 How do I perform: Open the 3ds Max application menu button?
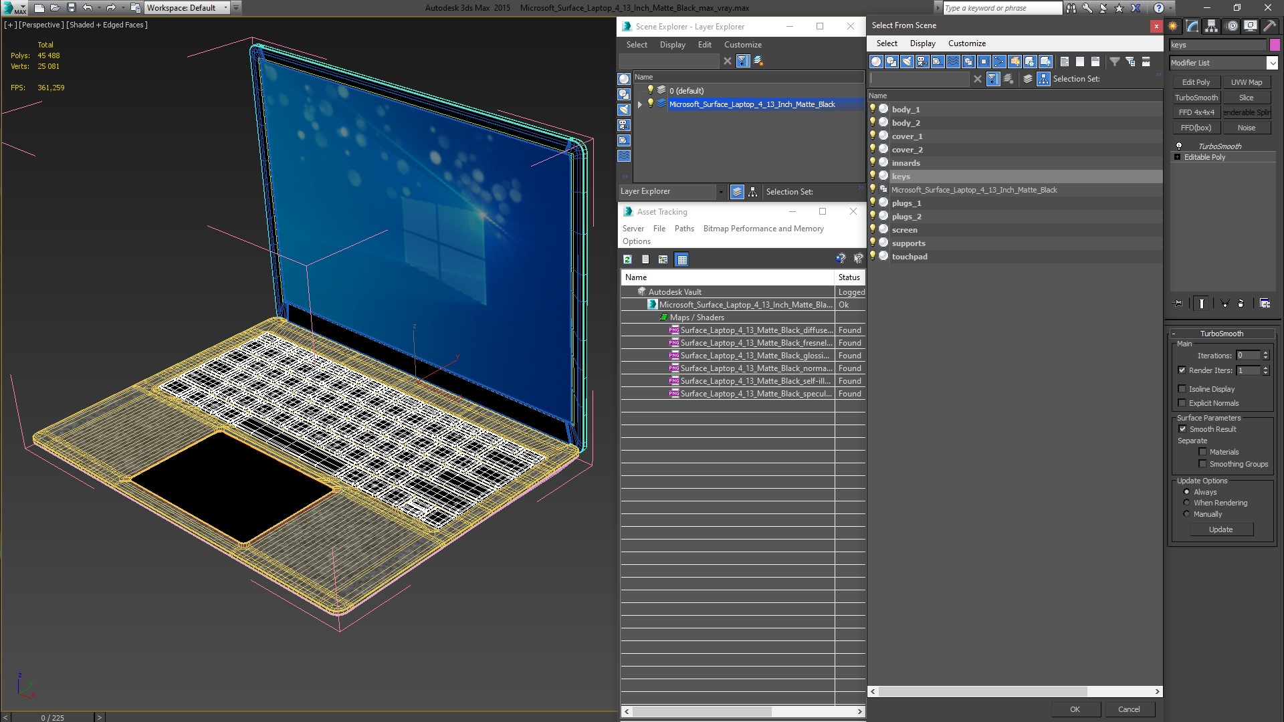tap(13, 8)
